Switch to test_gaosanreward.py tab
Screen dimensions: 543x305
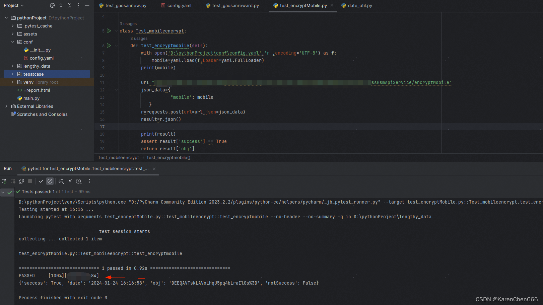point(232,5)
